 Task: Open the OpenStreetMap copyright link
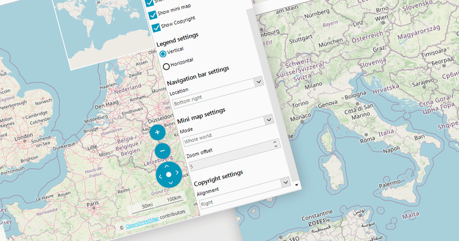142,222
